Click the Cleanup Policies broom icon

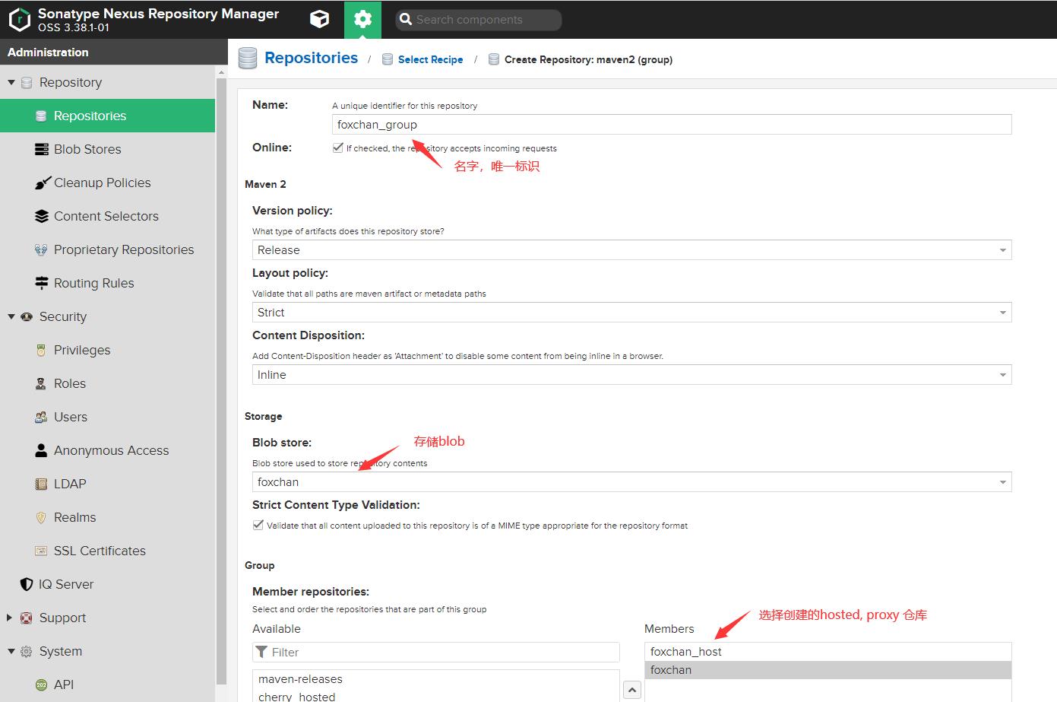42,183
